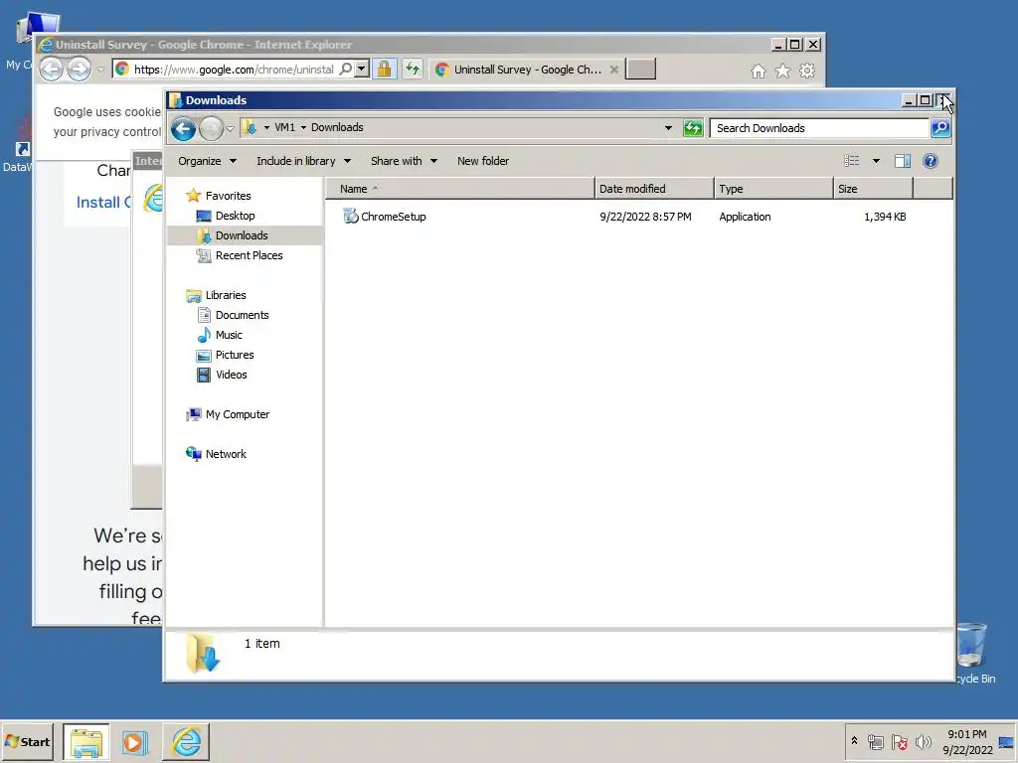Launch Windows Media Player from taskbar

coord(135,741)
